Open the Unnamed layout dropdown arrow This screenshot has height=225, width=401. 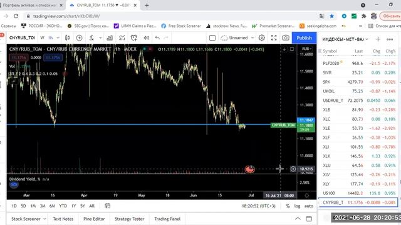point(253,37)
